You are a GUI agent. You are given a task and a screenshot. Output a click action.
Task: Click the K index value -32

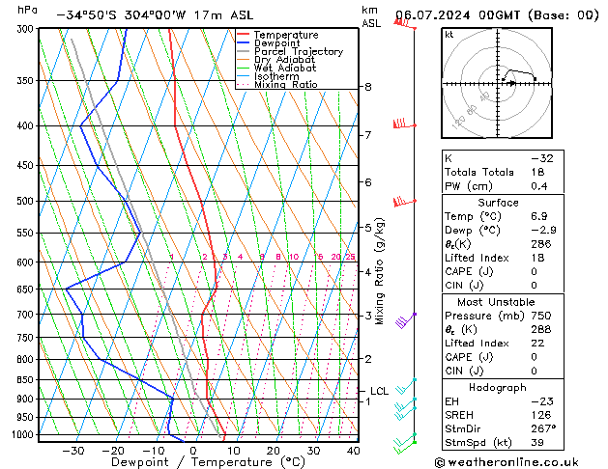(542, 158)
